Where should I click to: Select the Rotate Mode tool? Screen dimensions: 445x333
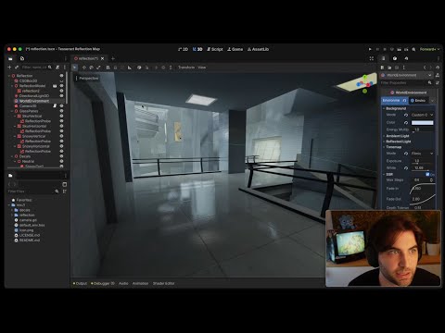pyautogui.click(x=91, y=68)
